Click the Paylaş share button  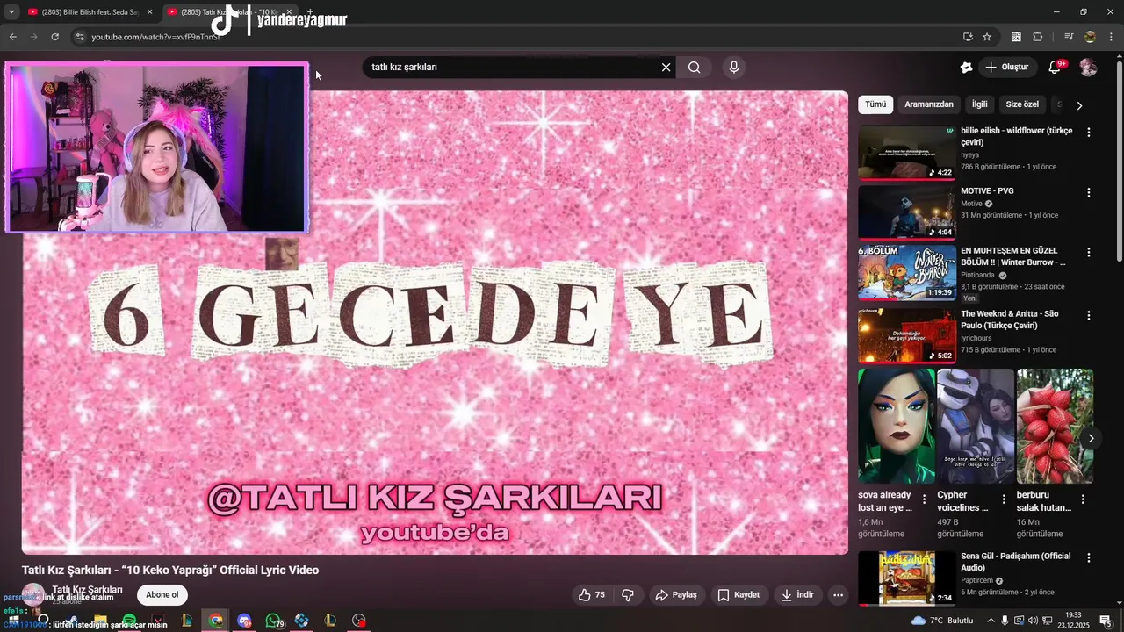(x=675, y=595)
